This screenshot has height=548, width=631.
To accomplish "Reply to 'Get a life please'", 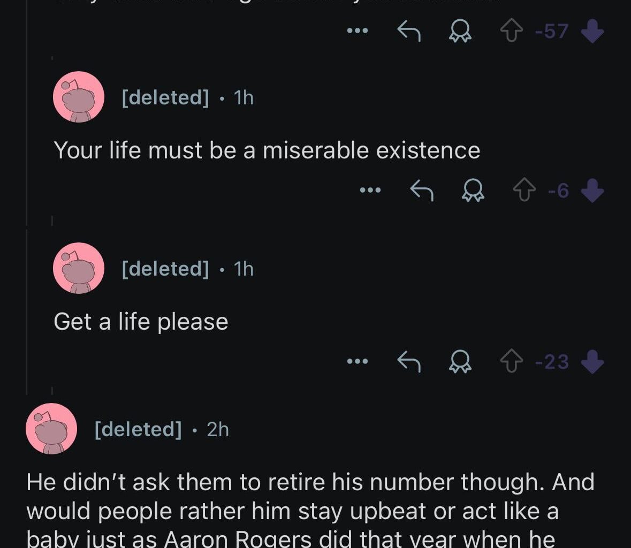I will [409, 362].
